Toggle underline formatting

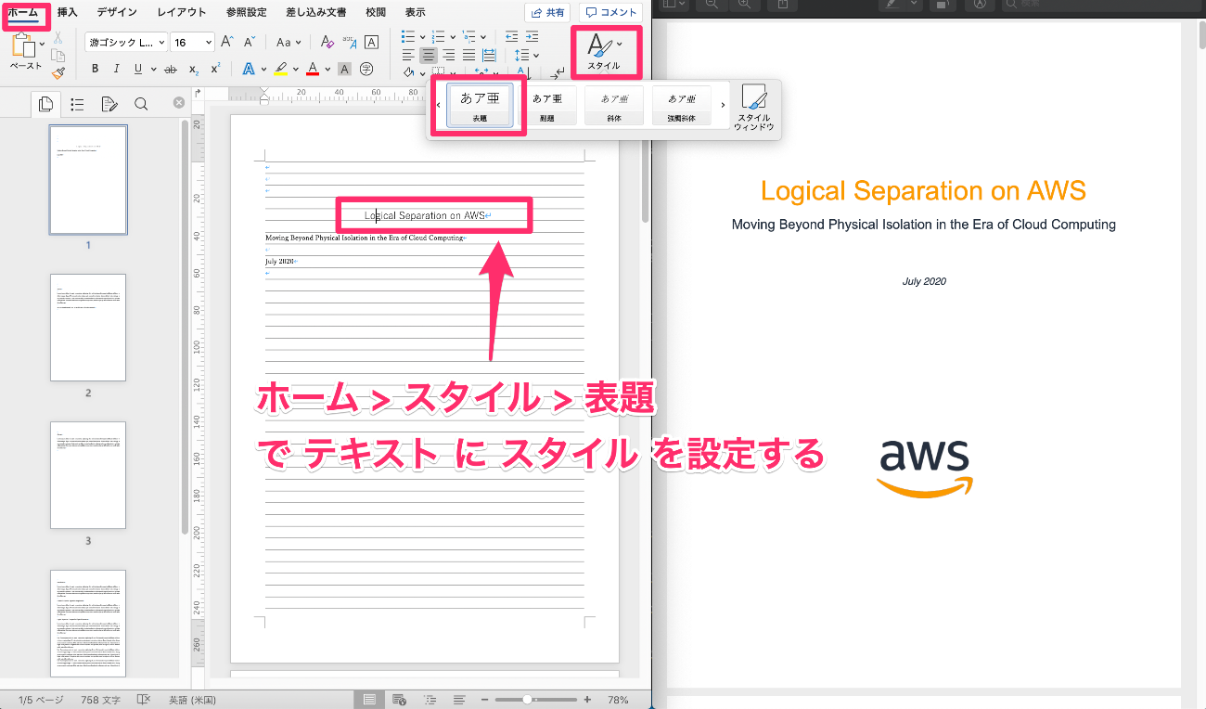[x=138, y=69]
